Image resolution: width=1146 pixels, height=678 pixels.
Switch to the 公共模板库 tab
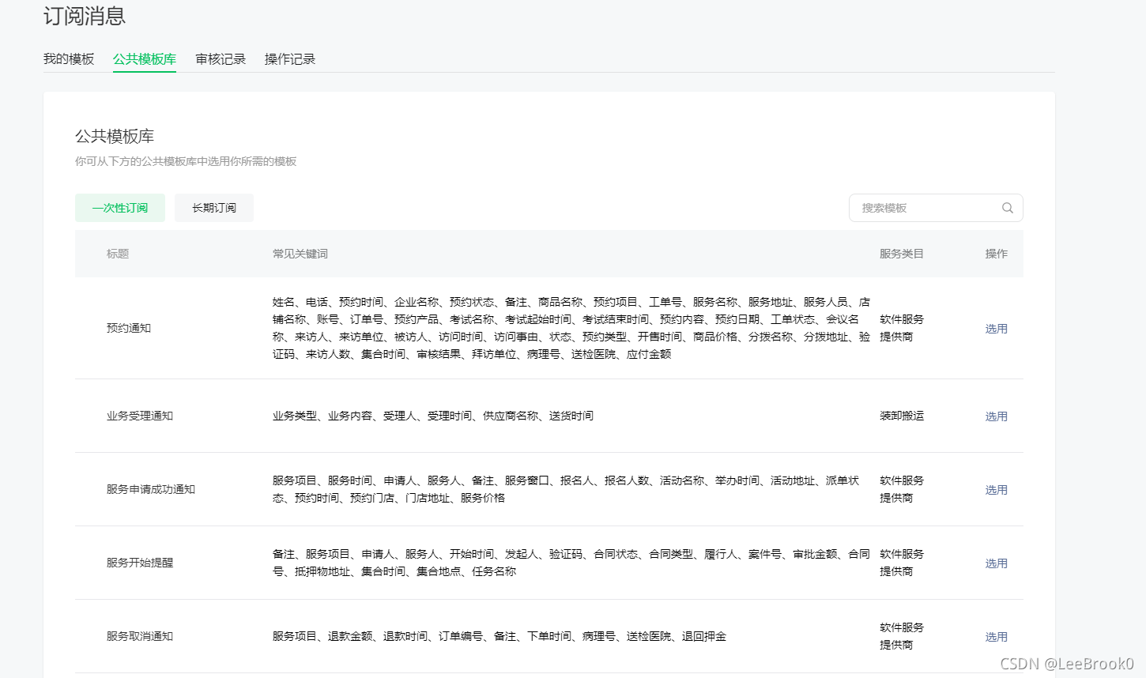click(x=145, y=59)
